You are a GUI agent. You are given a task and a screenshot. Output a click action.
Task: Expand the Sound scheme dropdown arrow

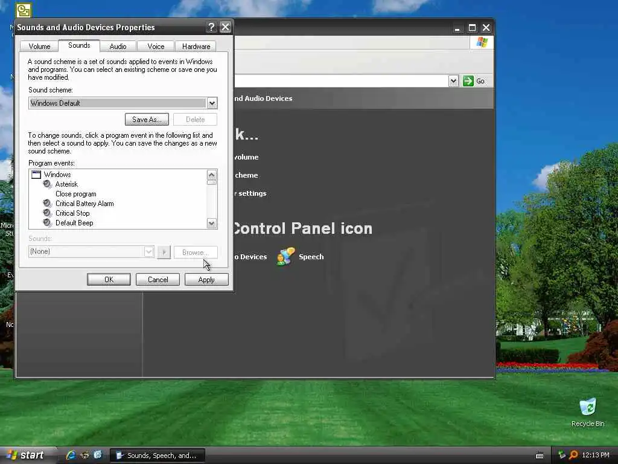pyautogui.click(x=212, y=103)
